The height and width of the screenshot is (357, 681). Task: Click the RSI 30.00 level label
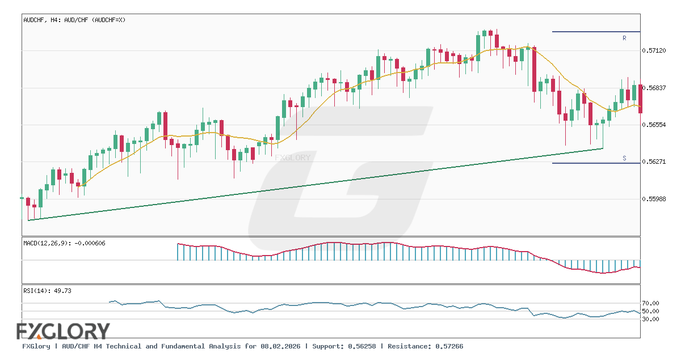(x=651, y=319)
